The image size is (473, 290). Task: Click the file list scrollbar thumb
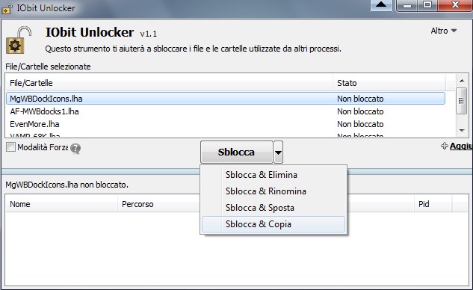(461, 101)
